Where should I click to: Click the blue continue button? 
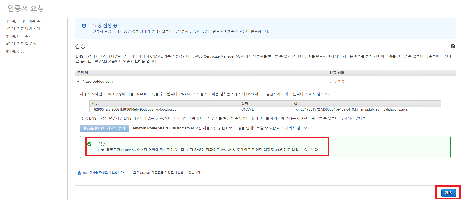pos(449,193)
